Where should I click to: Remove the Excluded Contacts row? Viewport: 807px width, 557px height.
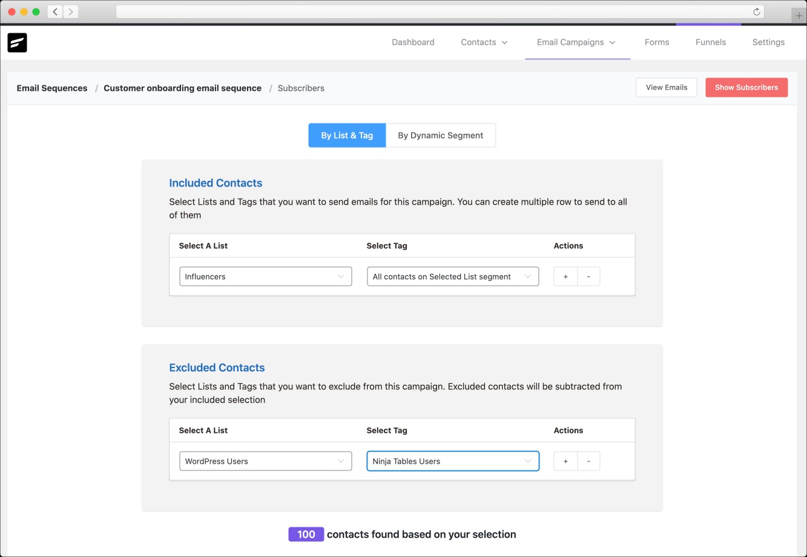point(588,461)
